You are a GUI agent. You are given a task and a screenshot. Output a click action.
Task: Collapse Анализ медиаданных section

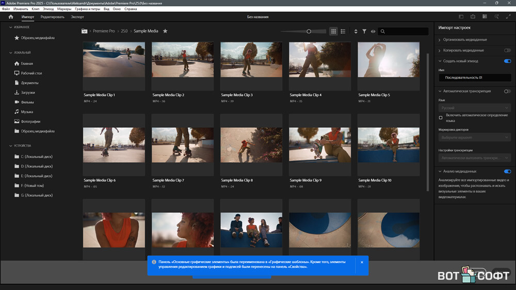click(x=440, y=171)
